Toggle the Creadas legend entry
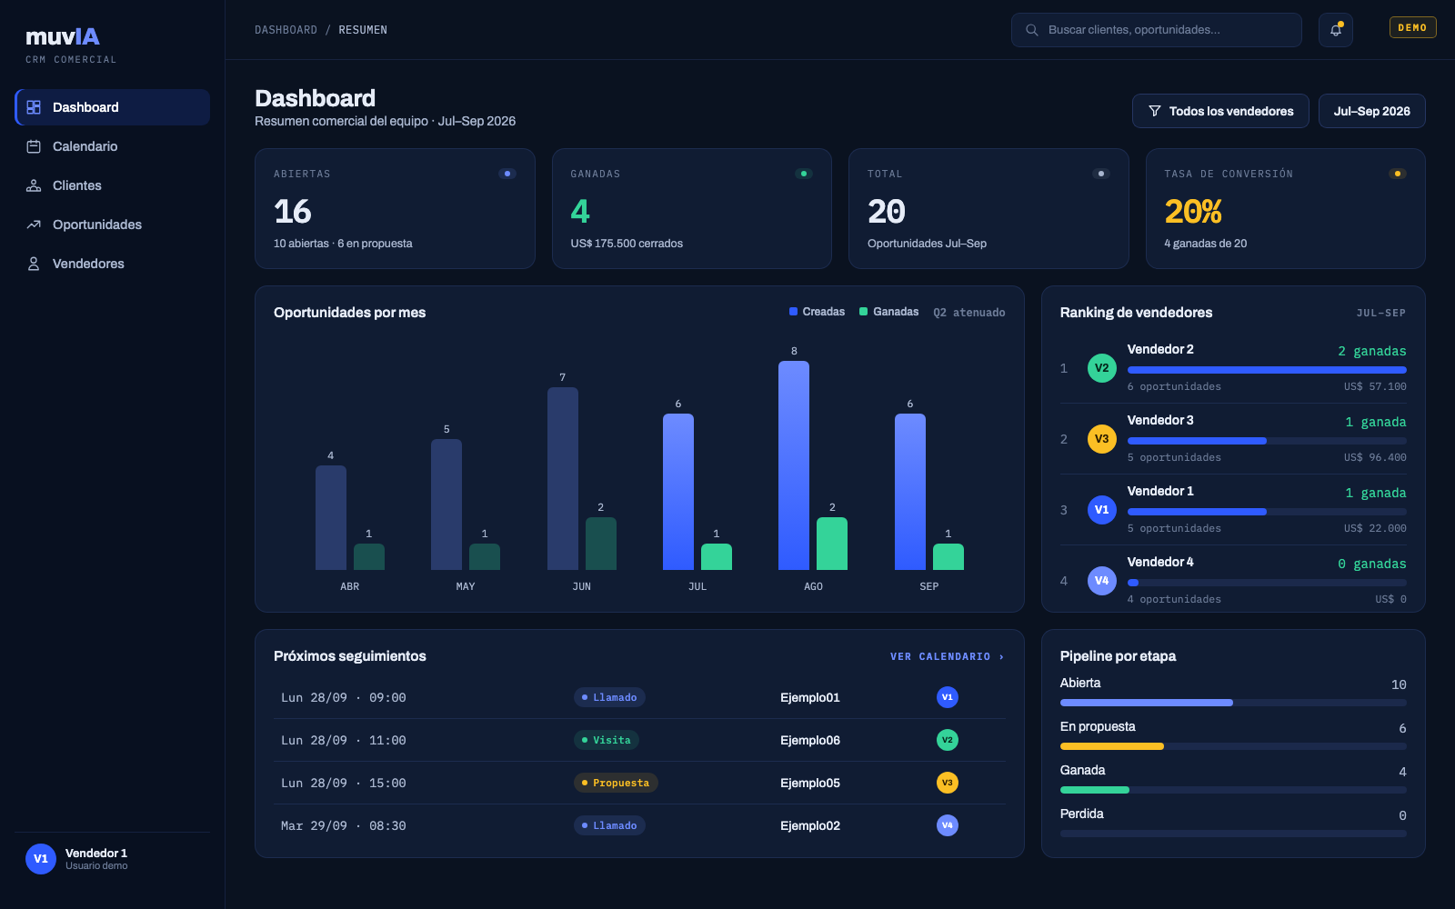 pyautogui.click(x=818, y=312)
